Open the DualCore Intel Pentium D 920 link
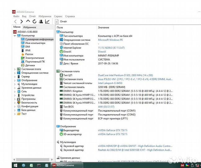201x168 pixels. (126, 75)
